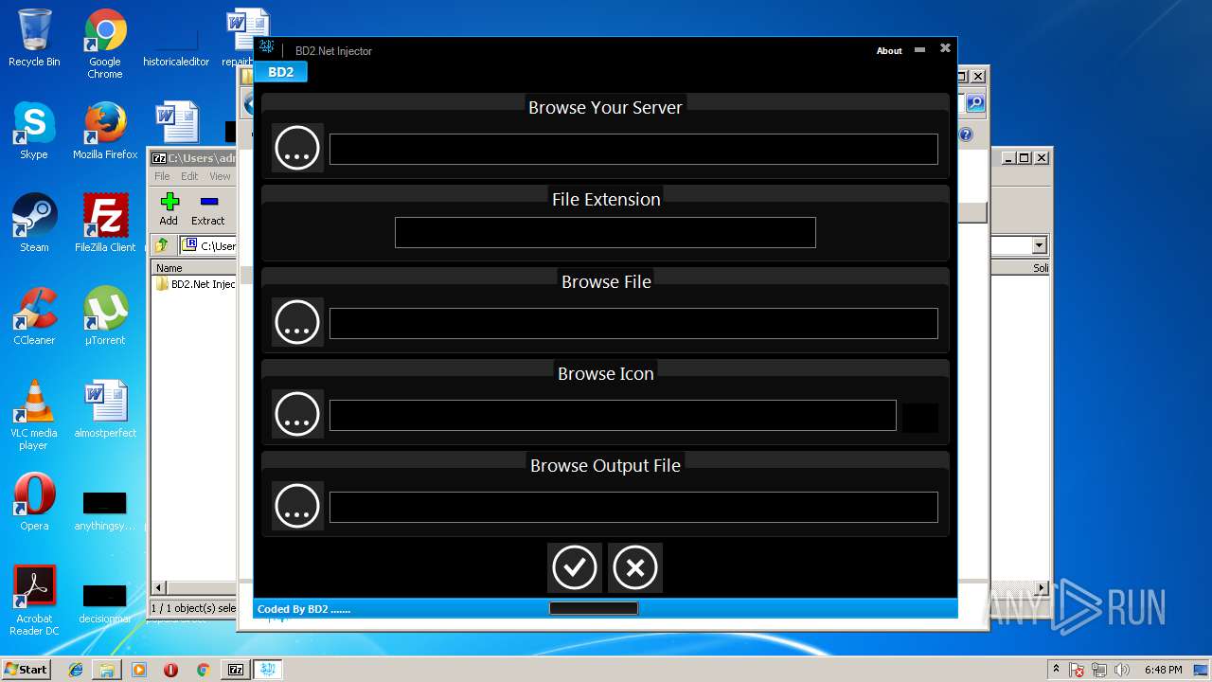
Task: Open FileZilla Client desktop shortcut
Action: point(105,224)
